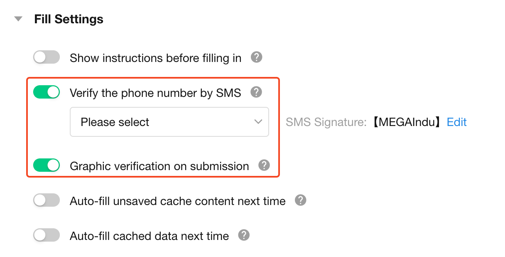Viewport: 505px width, 257px height.
Task: Disable Verify the phone number by SMS
Action: pos(47,92)
